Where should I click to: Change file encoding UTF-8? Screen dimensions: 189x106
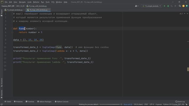coord(152,105)
